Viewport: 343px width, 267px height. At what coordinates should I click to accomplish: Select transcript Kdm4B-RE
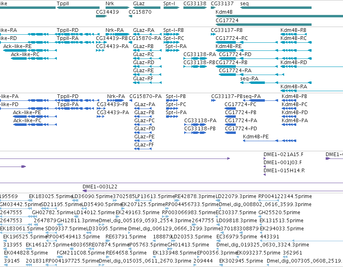pos(264,50)
